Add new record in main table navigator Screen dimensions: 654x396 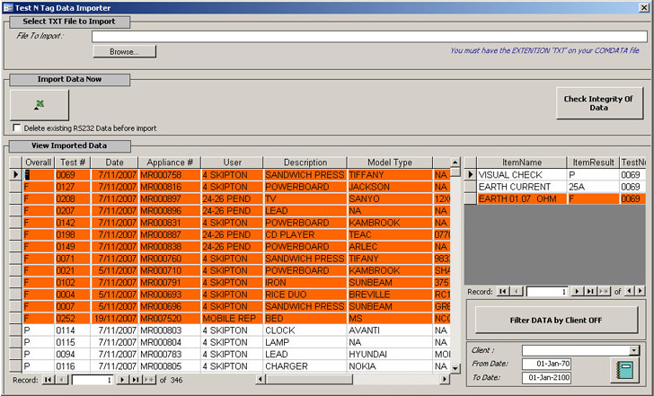pyautogui.click(x=149, y=380)
